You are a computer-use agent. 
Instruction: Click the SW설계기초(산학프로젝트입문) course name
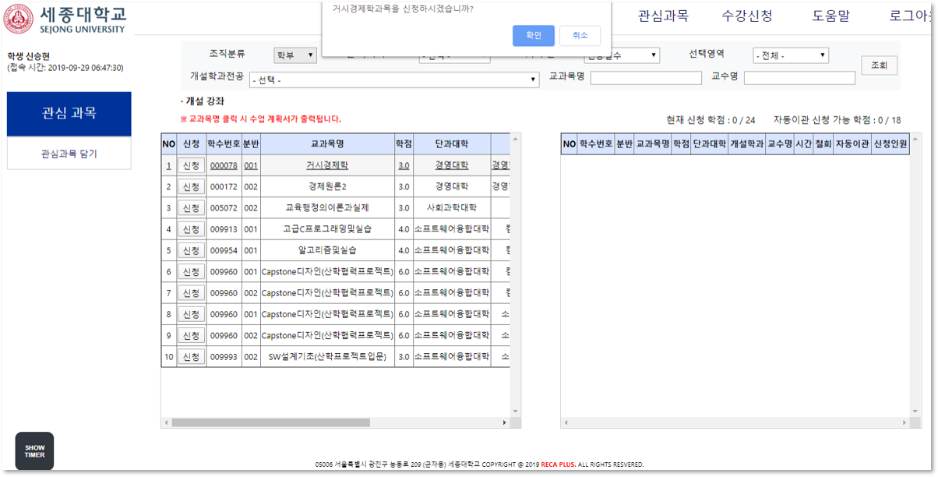[x=327, y=356]
